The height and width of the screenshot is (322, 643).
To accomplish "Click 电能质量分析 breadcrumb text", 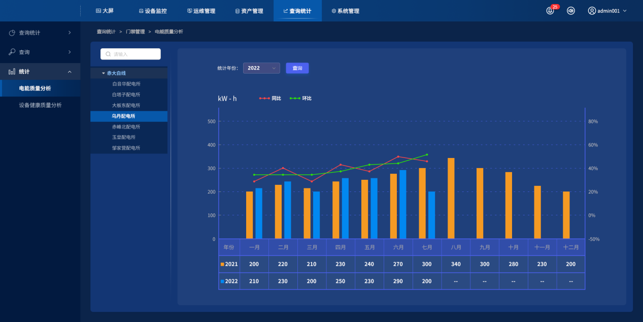I will click(x=169, y=31).
